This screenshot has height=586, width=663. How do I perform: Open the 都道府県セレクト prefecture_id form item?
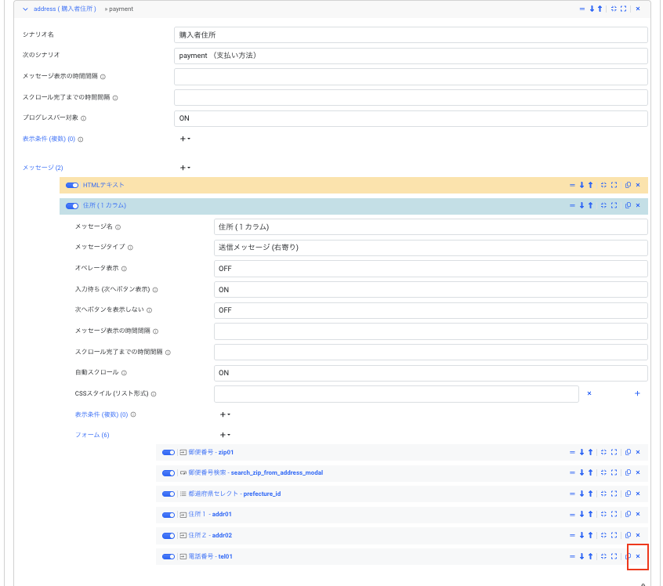pyautogui.click(x=234, y=494)
